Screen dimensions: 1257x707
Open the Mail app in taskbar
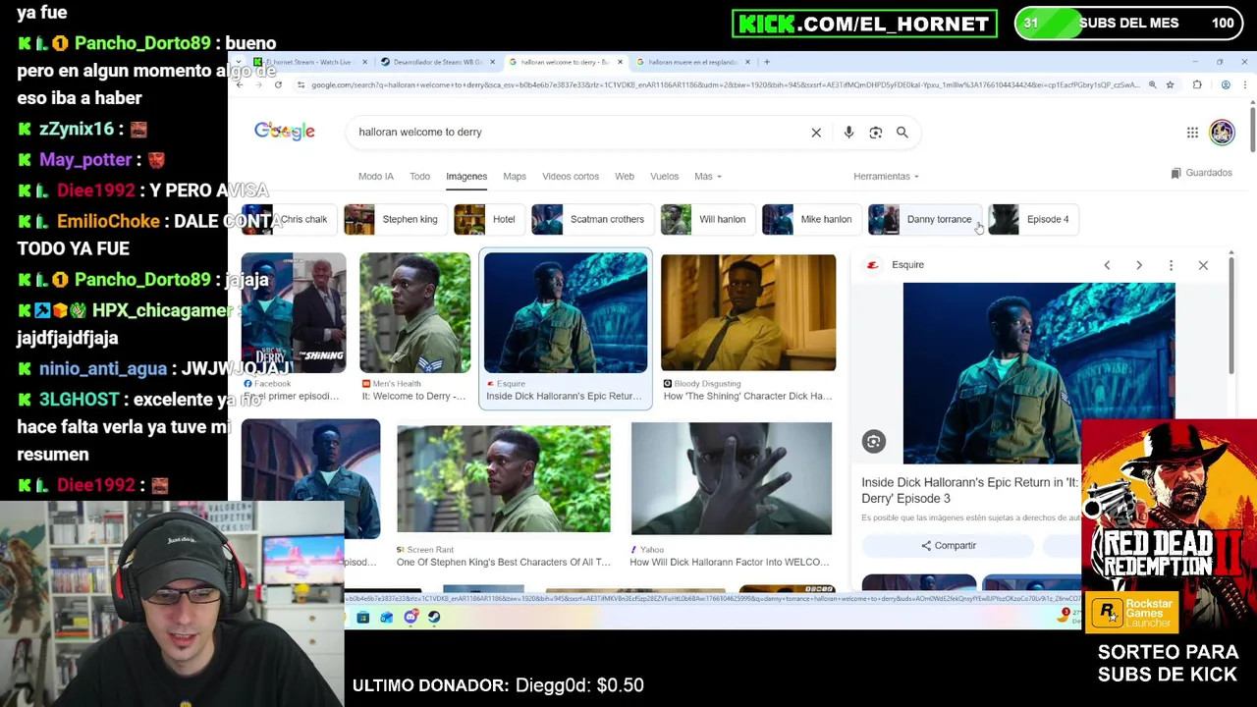click(x=387, y=618)
